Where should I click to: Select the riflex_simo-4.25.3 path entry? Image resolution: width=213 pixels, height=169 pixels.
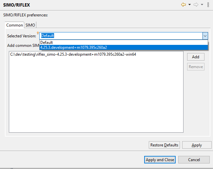click(x=73, y=54)
